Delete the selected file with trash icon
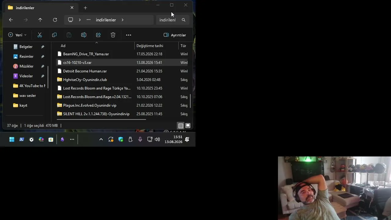 point(113,35)
